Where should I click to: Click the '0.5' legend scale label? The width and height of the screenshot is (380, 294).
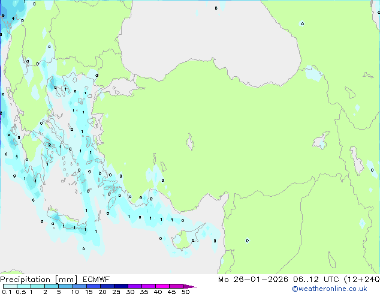[x=20, y=292]
